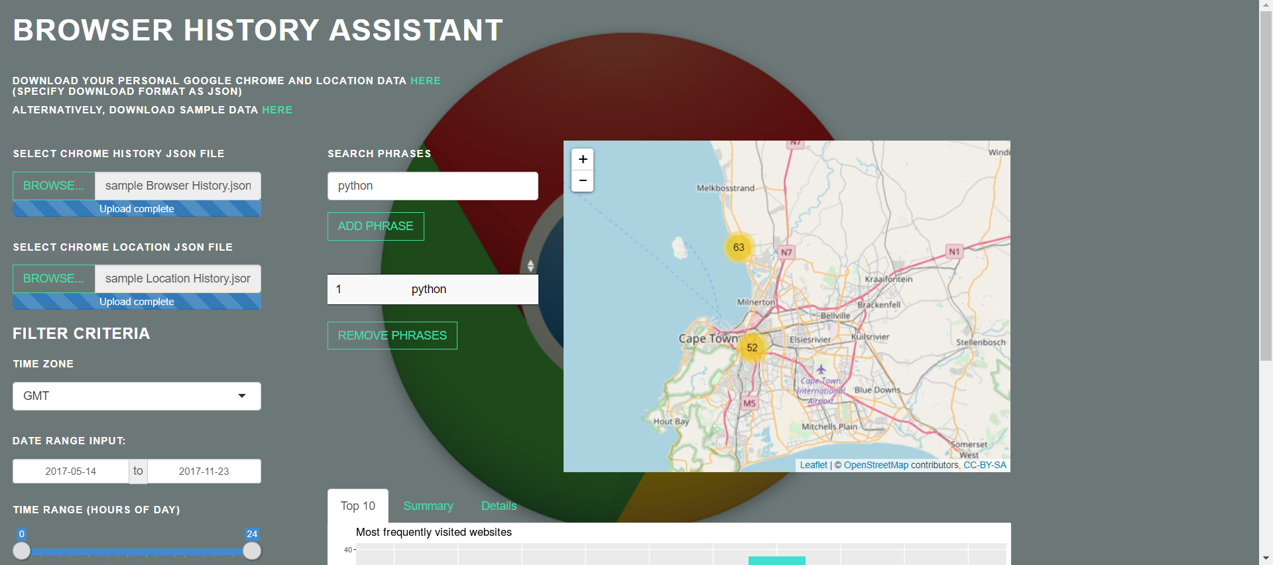1273x565 pixels.
Task: Click the phrase table sort arrows
Action: tap(530, 266)
